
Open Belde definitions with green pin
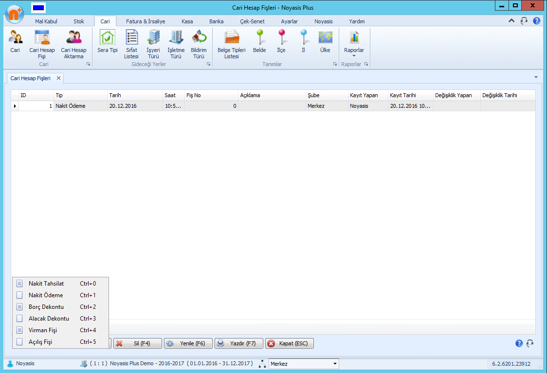click(x=259, y=41)
